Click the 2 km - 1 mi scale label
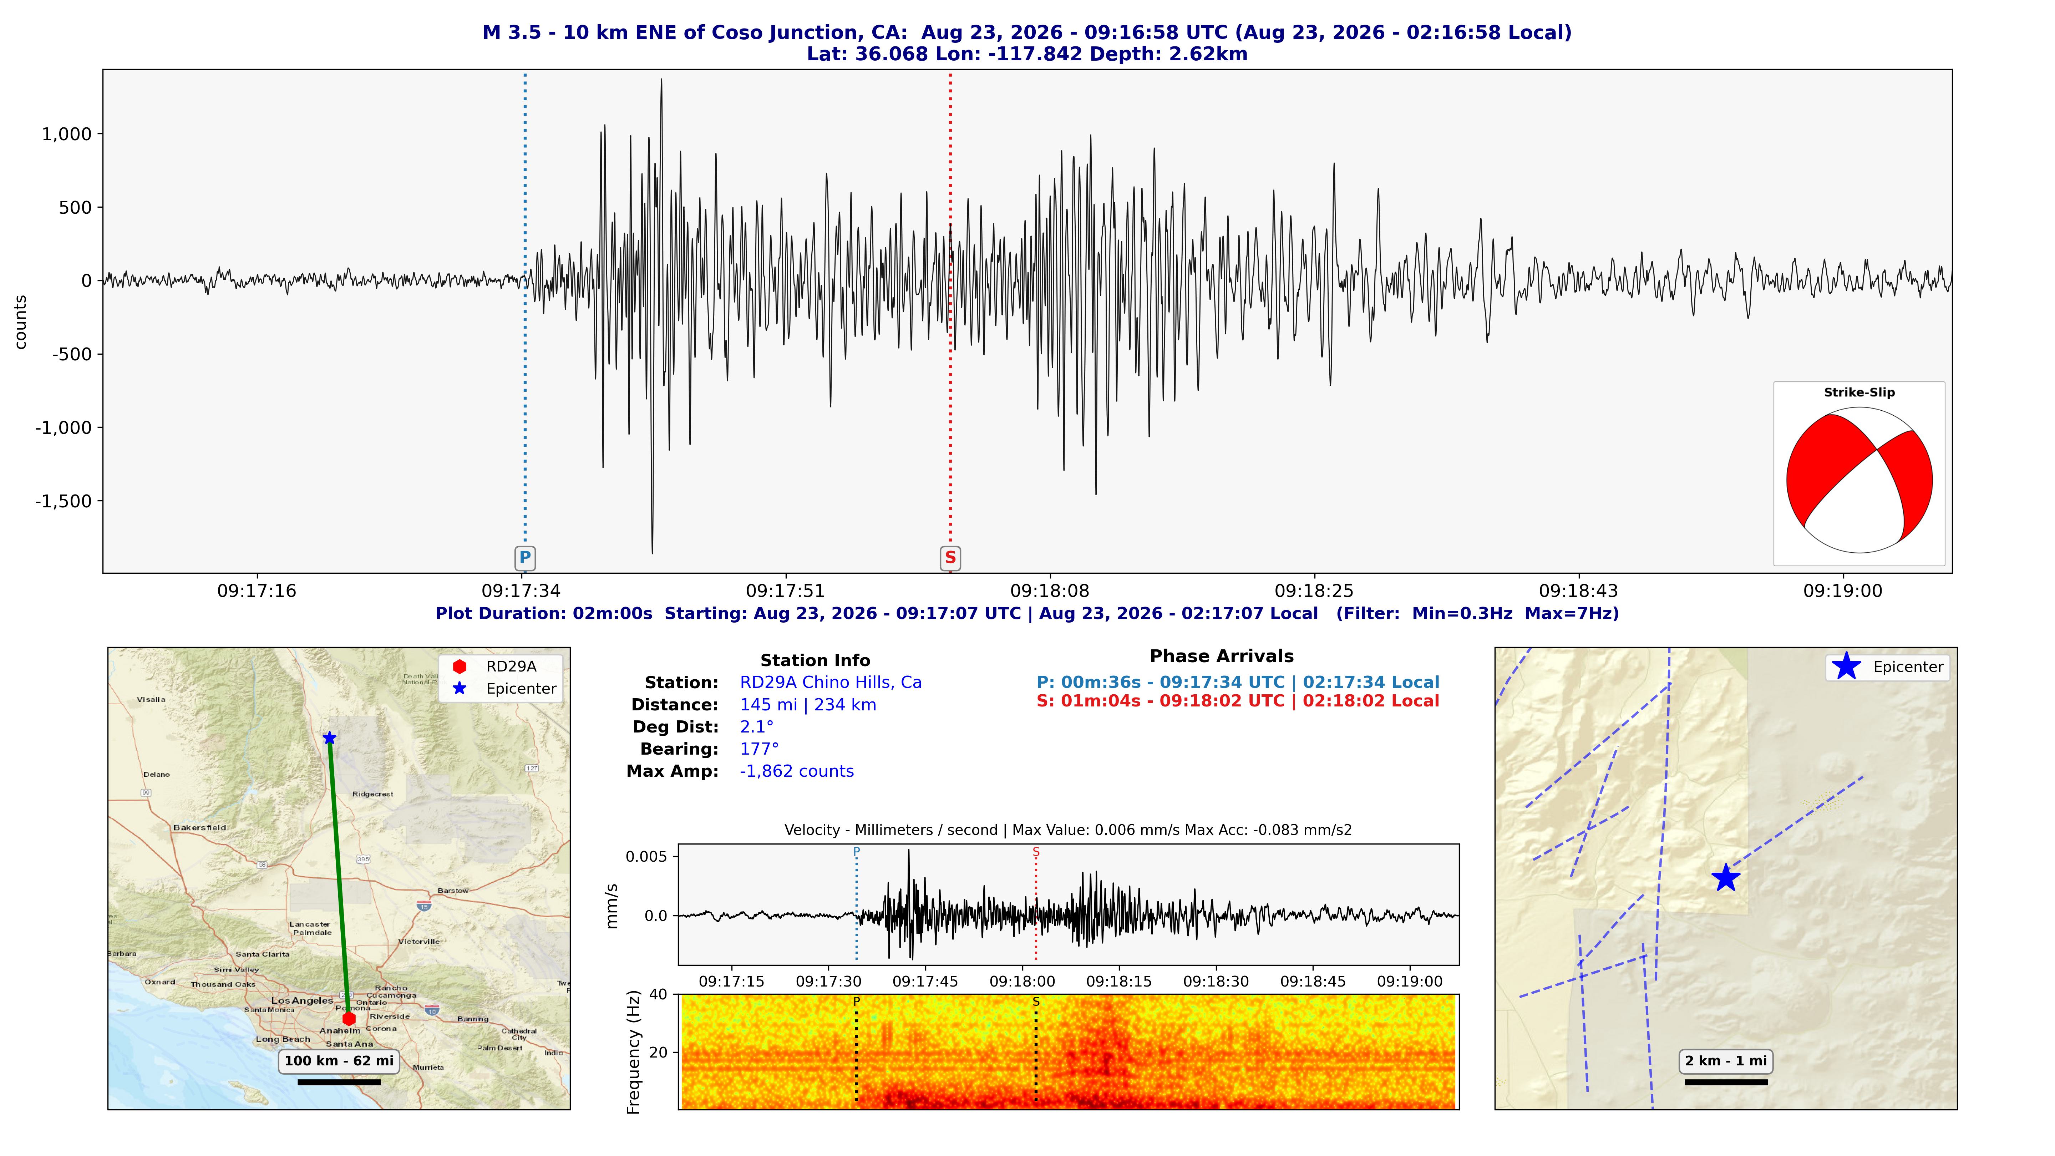Screen dimensions: 2055x1156 click(x=1726, y=1061)
